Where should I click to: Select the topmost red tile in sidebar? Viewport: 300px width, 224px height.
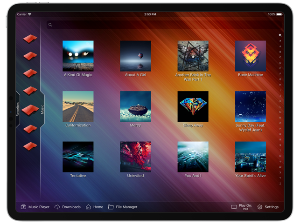(30, 39)
